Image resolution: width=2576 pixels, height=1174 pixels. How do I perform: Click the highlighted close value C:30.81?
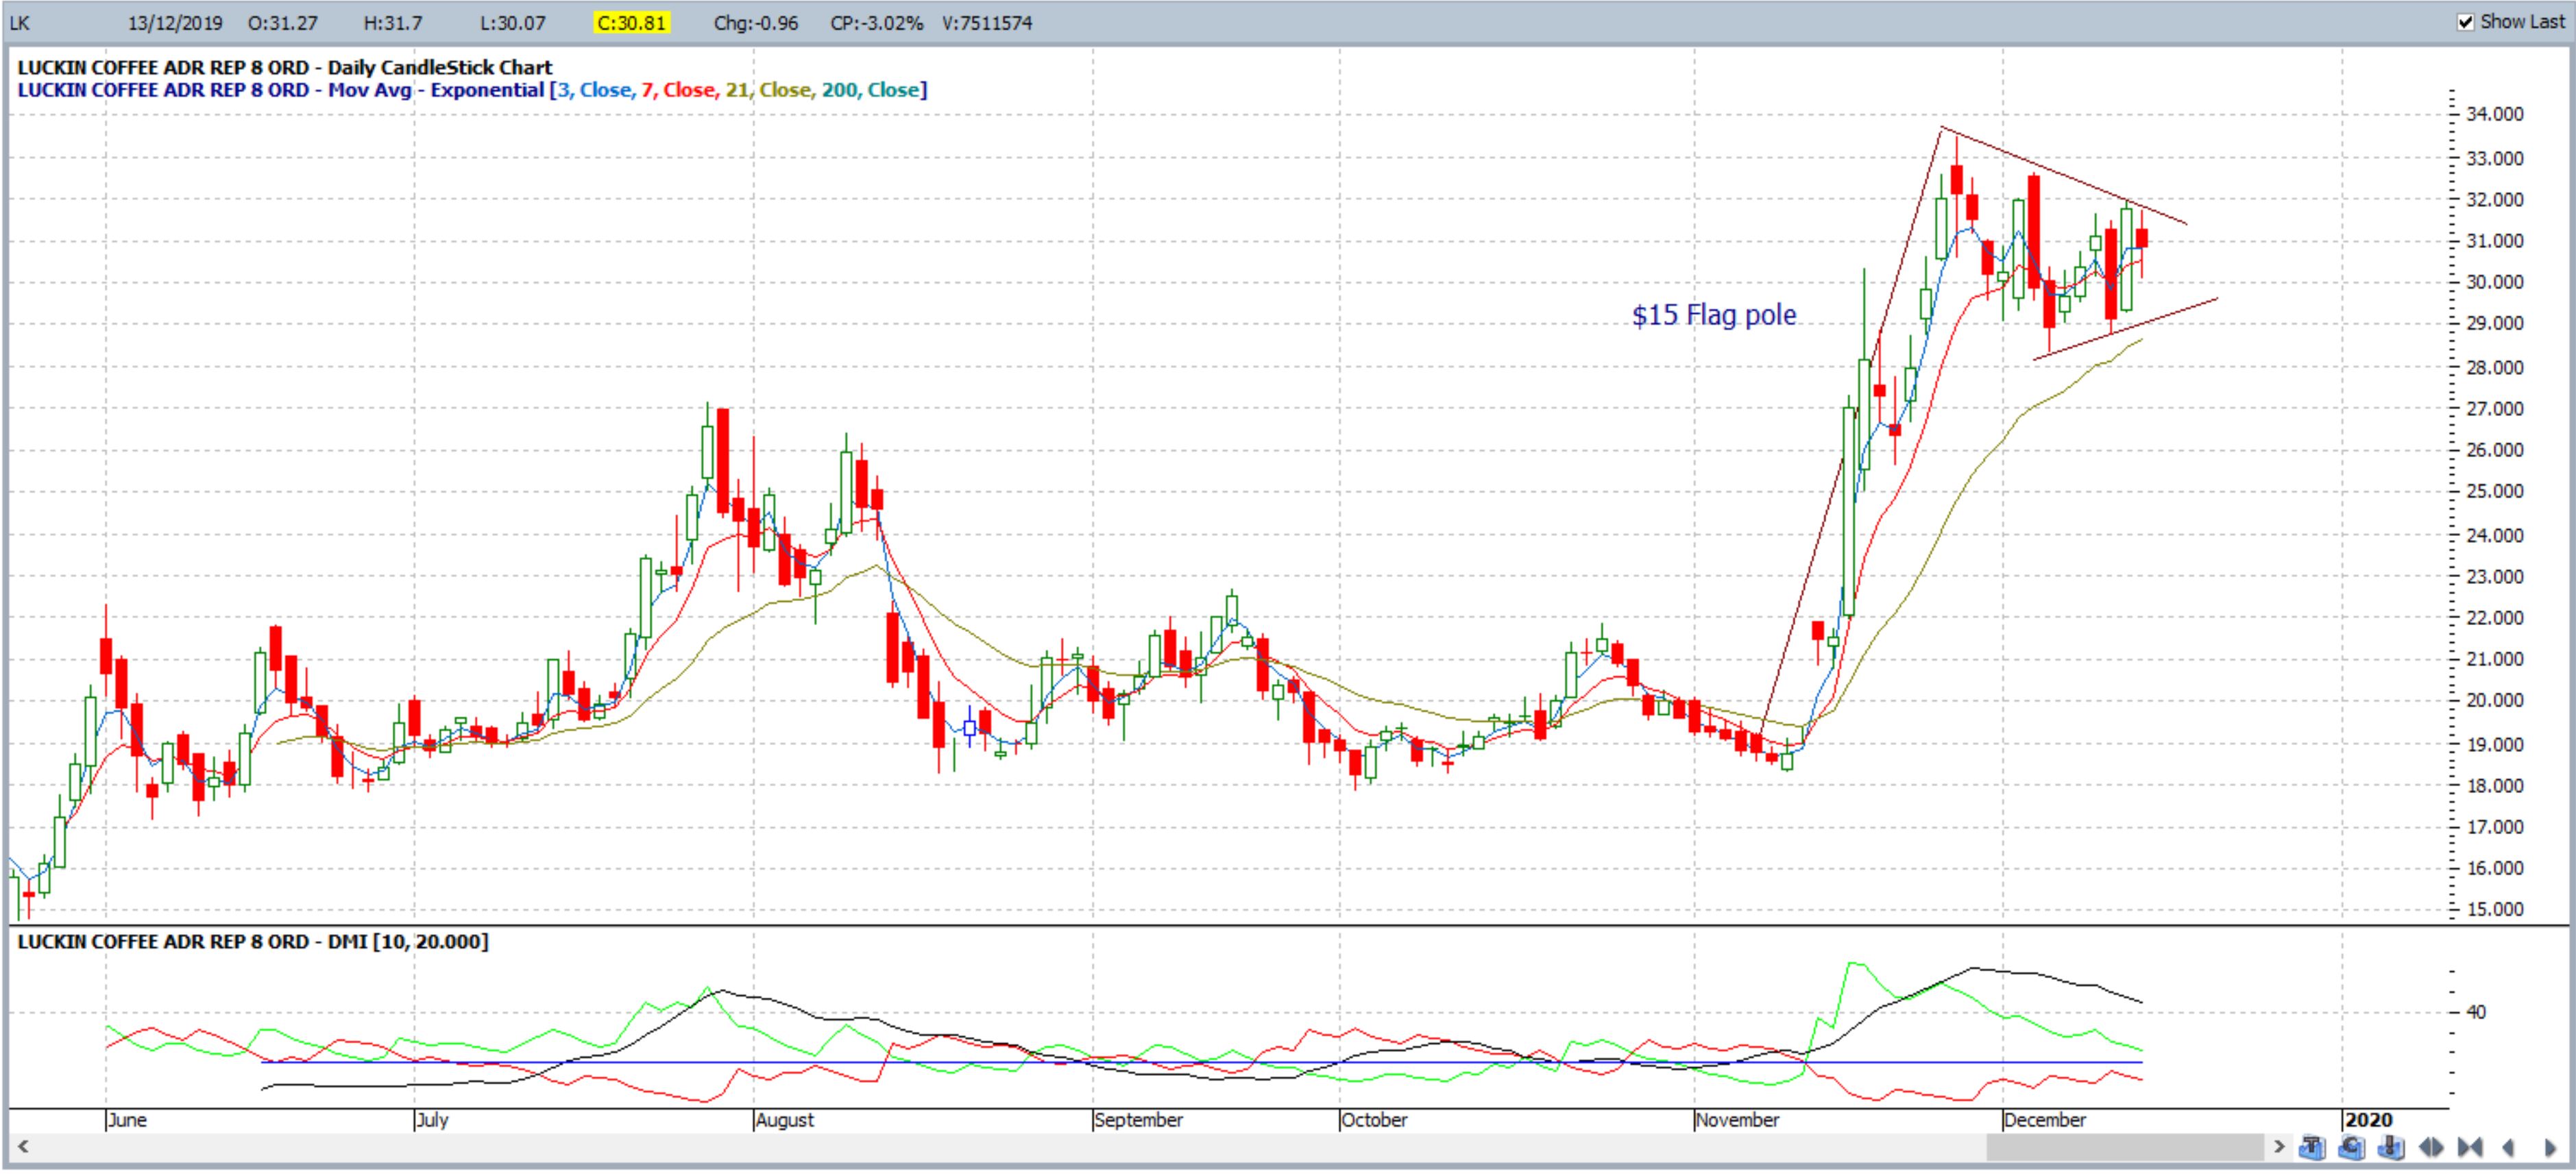631,23
